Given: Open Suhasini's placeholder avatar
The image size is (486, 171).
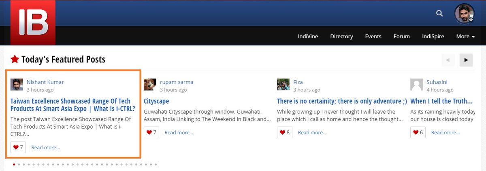Looking at the screenshot, I should [x=416, y=85].
